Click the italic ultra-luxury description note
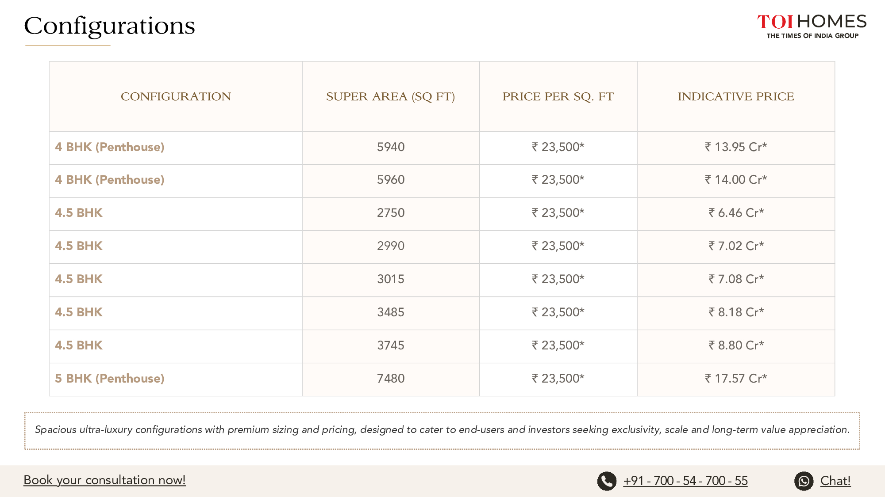 tap(442, 430)
